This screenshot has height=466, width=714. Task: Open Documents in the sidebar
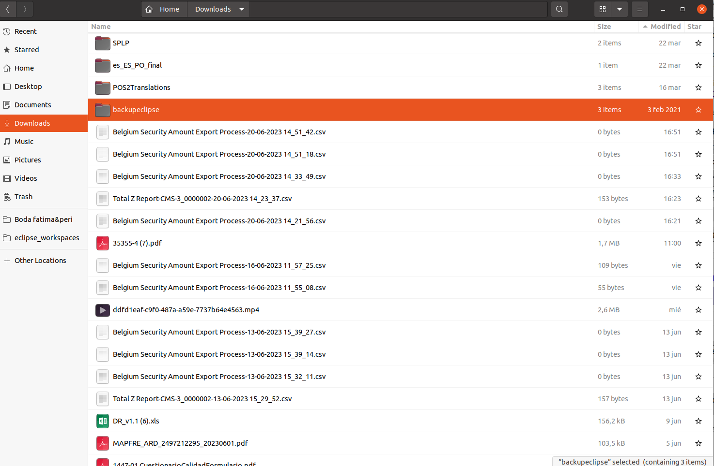point(32,105)
